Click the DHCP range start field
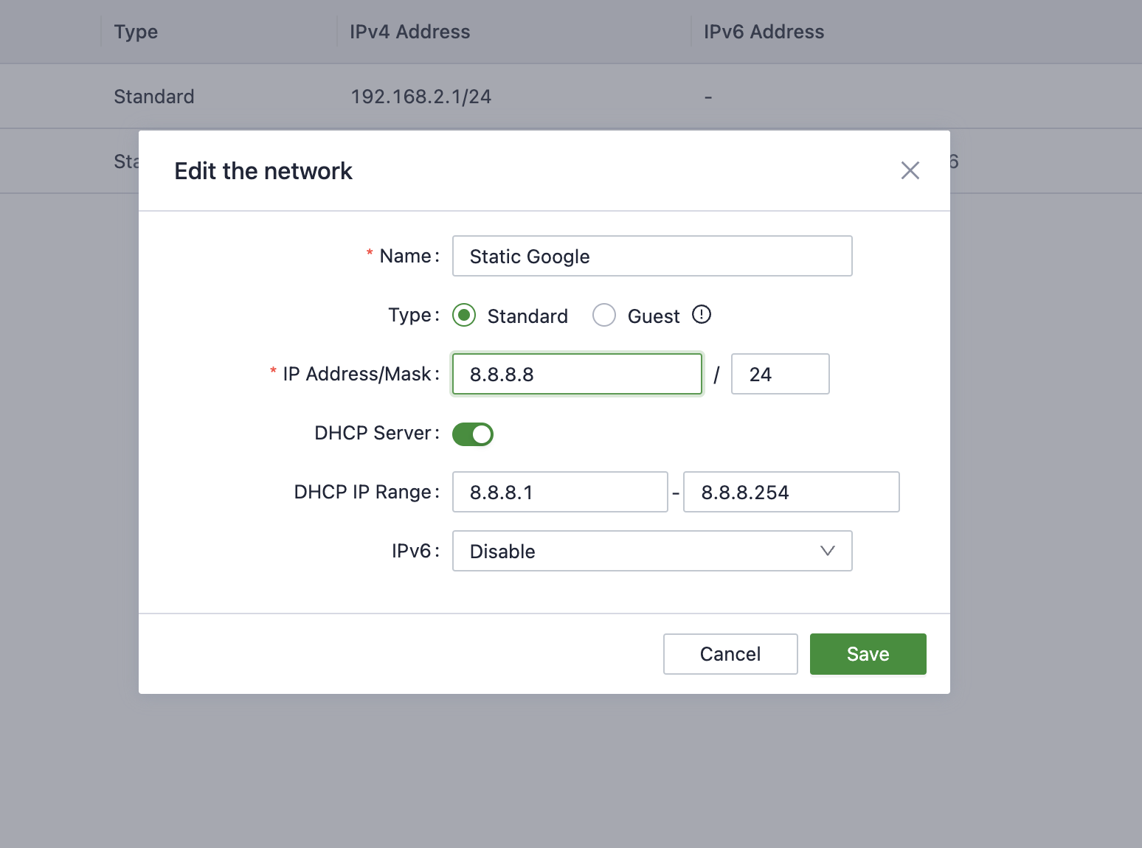The image size is (1142, 848). [x=559, y=492]
